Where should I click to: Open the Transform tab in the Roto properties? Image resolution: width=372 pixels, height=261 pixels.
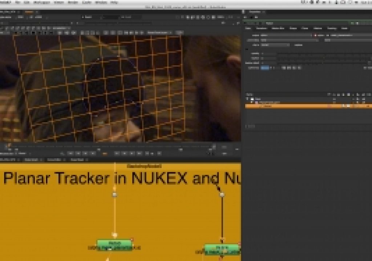pos(262,28)
